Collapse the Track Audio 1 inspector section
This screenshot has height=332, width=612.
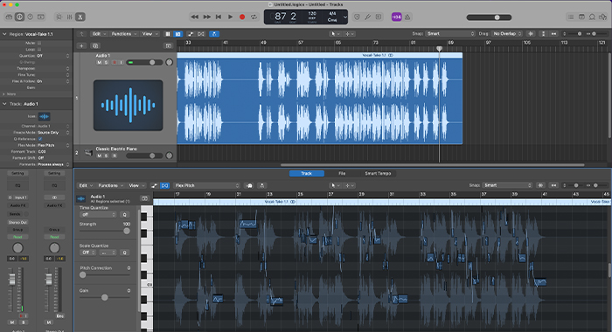point(4,104)
